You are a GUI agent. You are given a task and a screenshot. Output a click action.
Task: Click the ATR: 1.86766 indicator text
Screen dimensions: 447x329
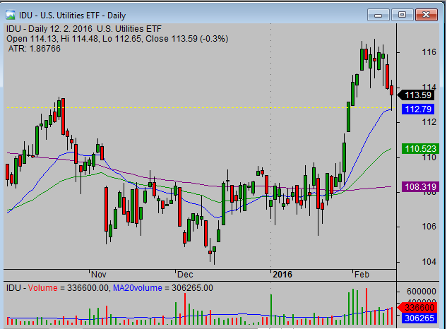(x=34, y=49)
